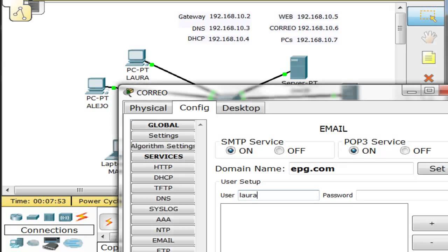Image resolution: width=448 pixels, height=252 pixels.
Task: Select the End Devices category icon
Action: coord(16,243)
